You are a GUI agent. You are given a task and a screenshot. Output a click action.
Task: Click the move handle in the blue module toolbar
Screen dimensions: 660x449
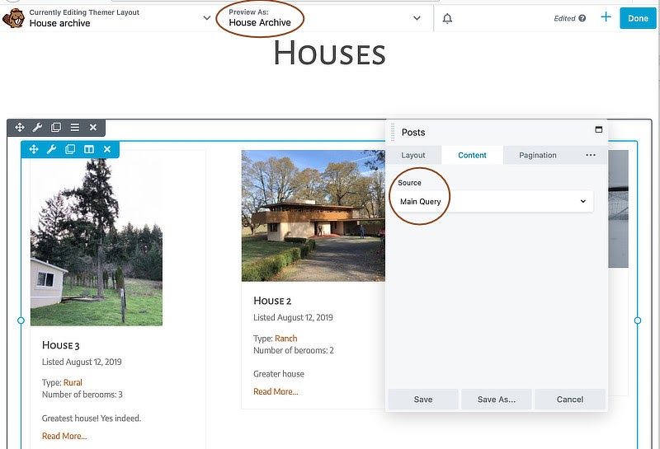33,149
